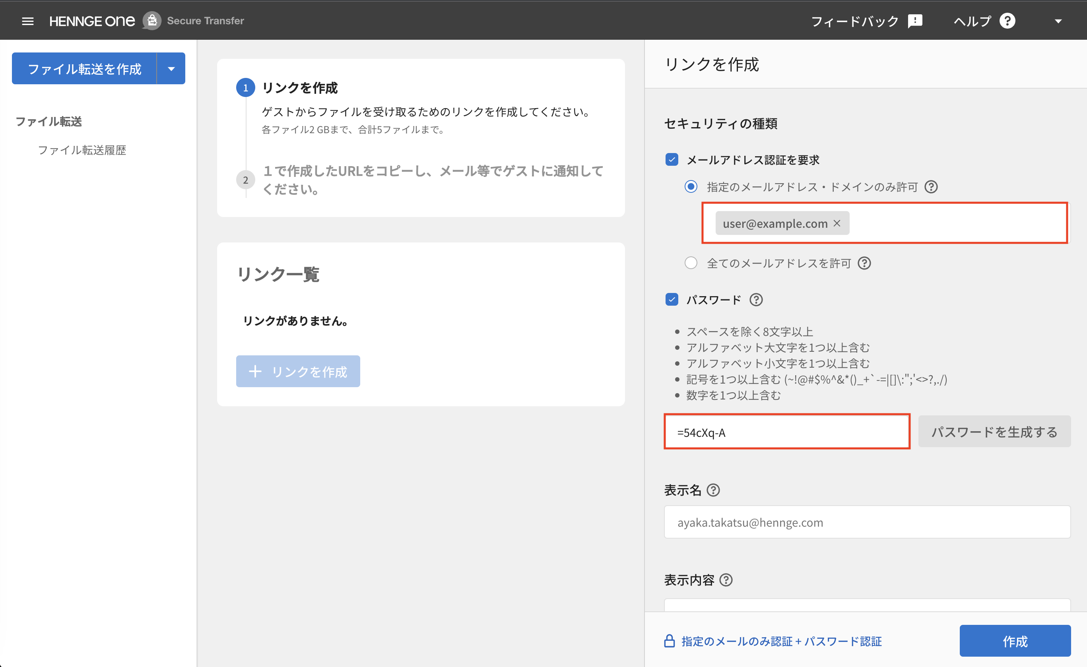
Task: Click the 作成 button
Action: [1015, 641]
